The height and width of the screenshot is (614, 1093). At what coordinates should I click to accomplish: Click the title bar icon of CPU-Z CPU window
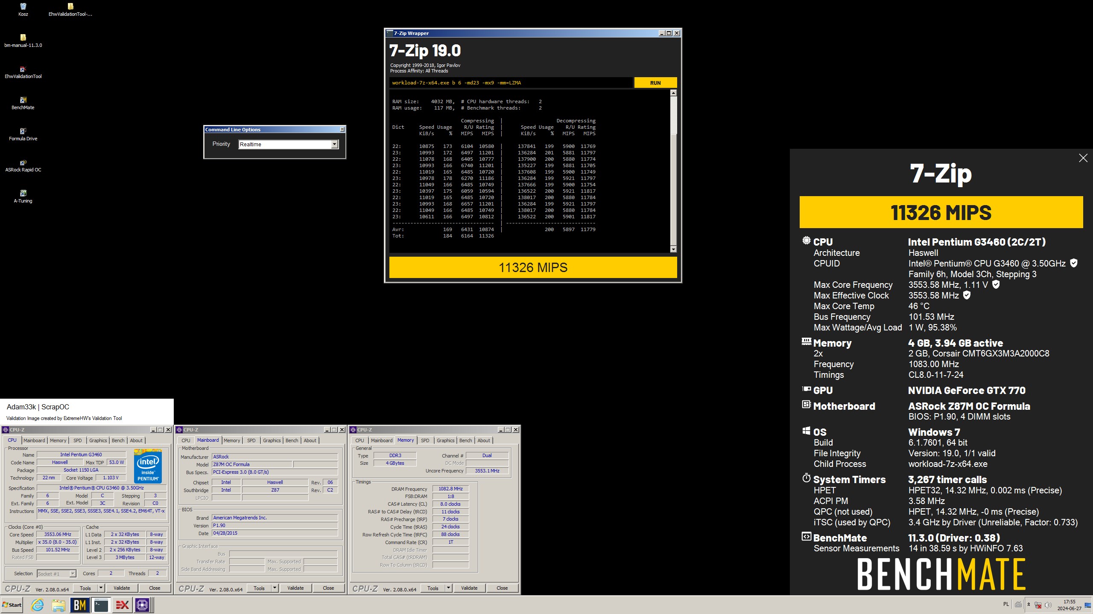[x=6, y=430]
